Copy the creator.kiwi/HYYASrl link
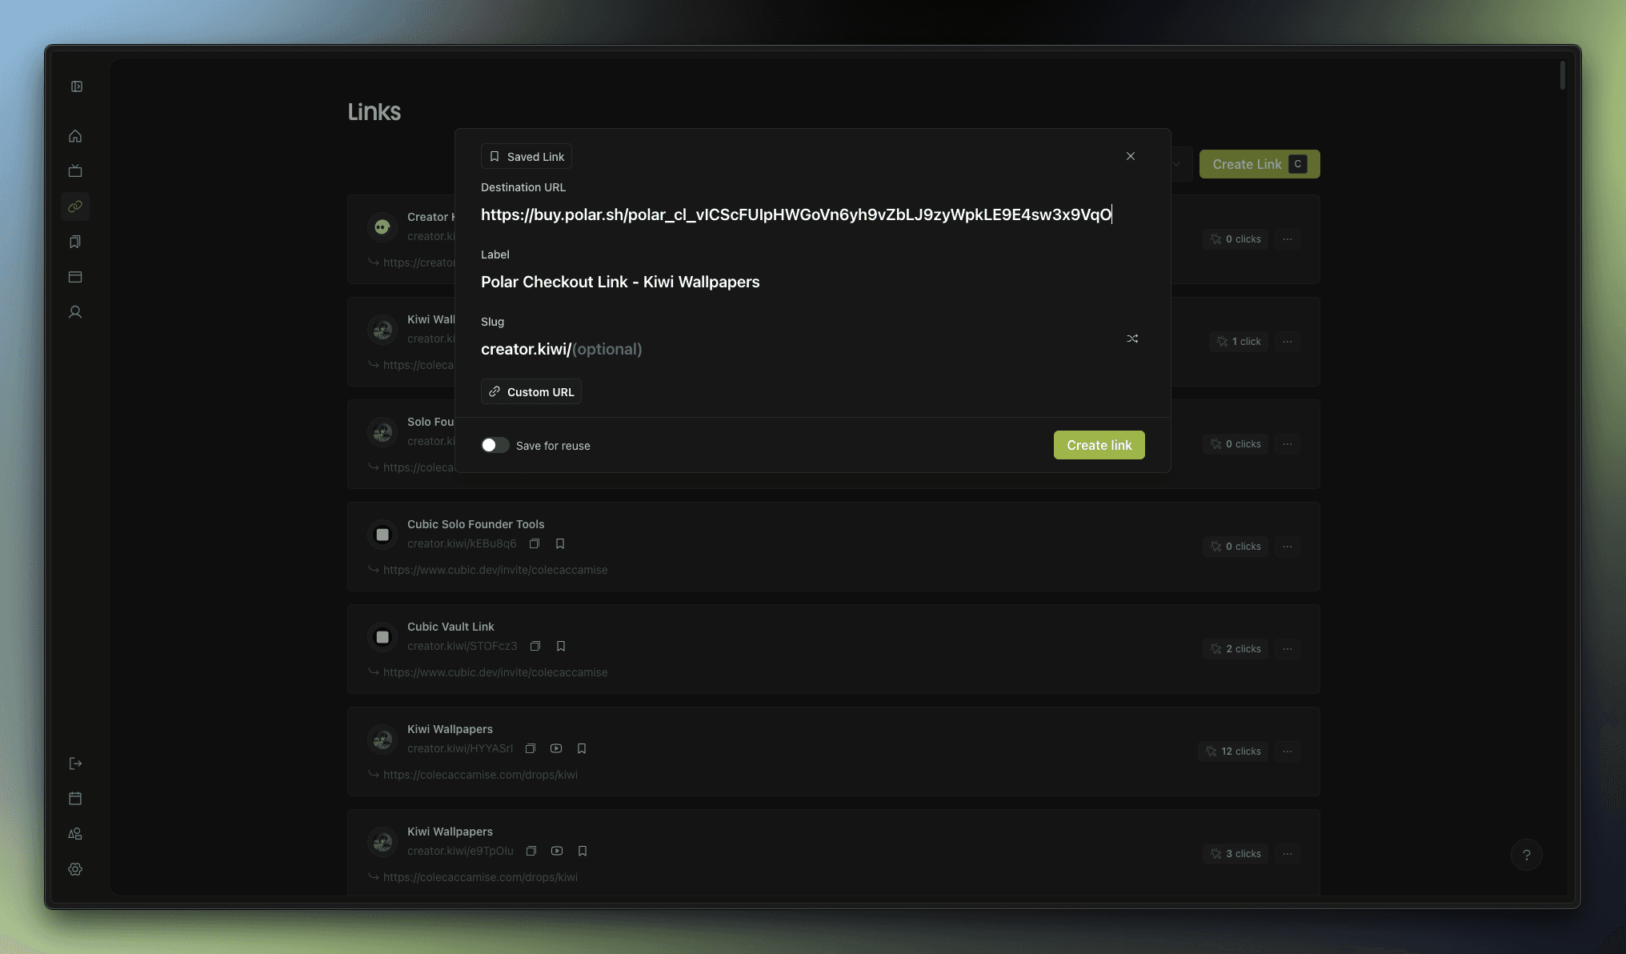Screen dimensions: 1626x954 tap(531, 748)
